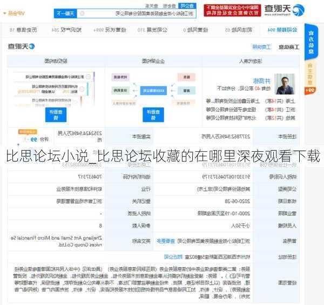Screen dimensions: 324x305
Task: Click the 法定代表人 column header
Action: click(251, 61)
